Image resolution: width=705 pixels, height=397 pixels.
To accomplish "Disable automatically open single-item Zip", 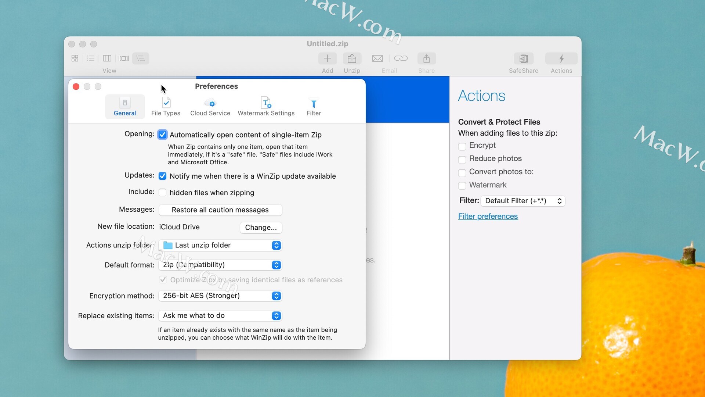I will tap(162, 135).
